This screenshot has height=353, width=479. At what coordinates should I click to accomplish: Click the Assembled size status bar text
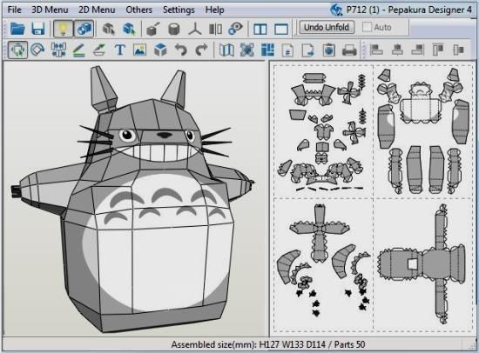268,344
